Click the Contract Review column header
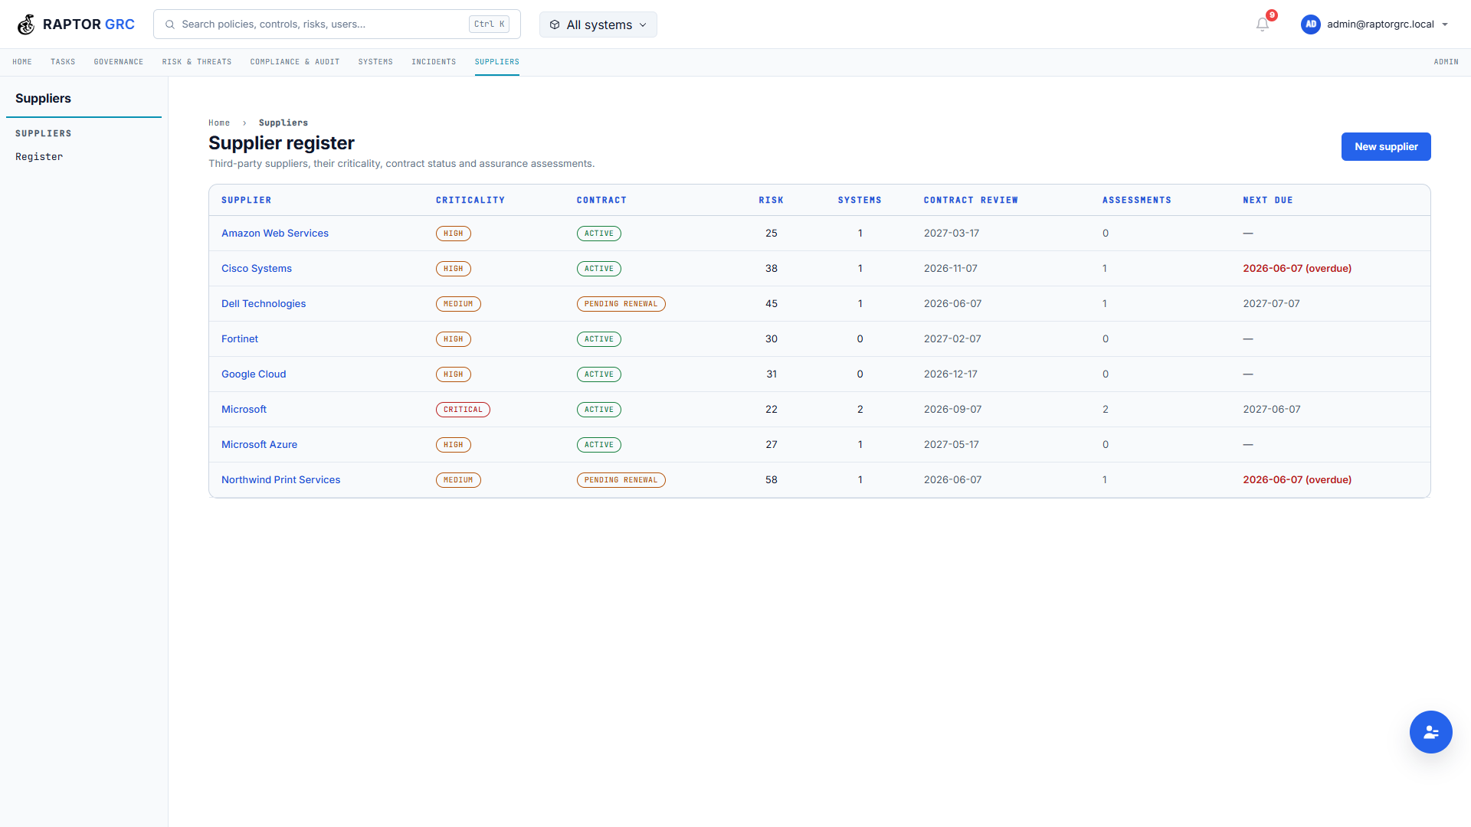 point(971,201)
